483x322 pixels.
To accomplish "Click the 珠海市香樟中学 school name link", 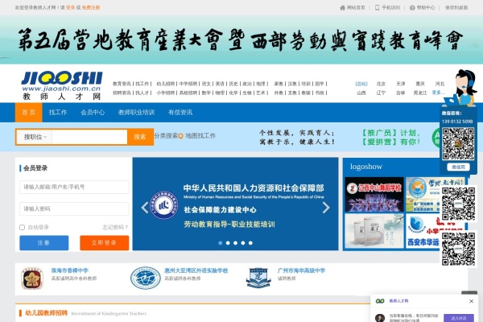I will point(69,270).
